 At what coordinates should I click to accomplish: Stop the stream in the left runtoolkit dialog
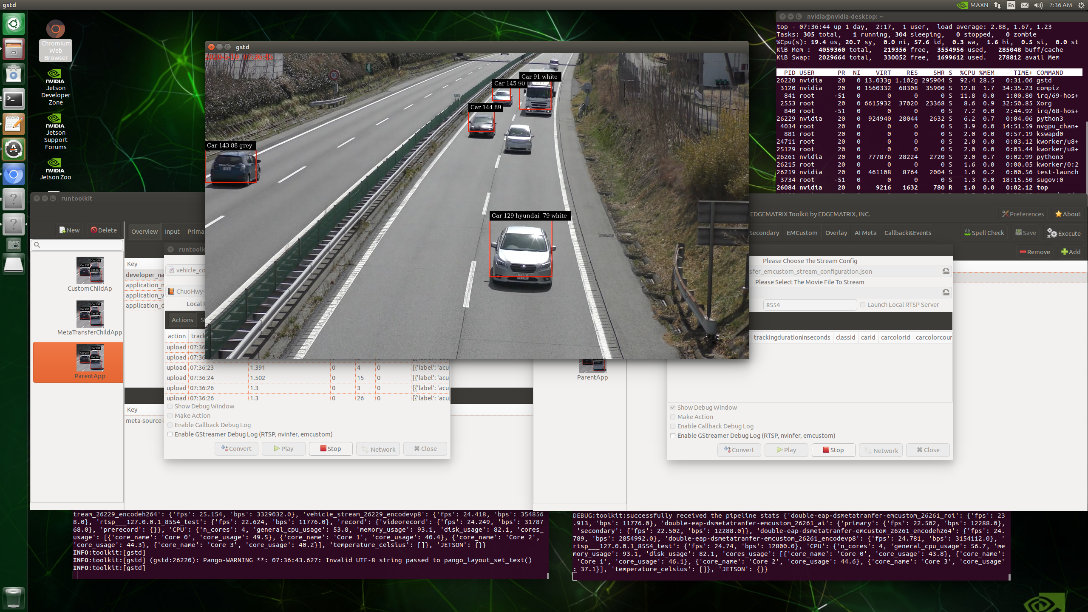coord(331,448)
